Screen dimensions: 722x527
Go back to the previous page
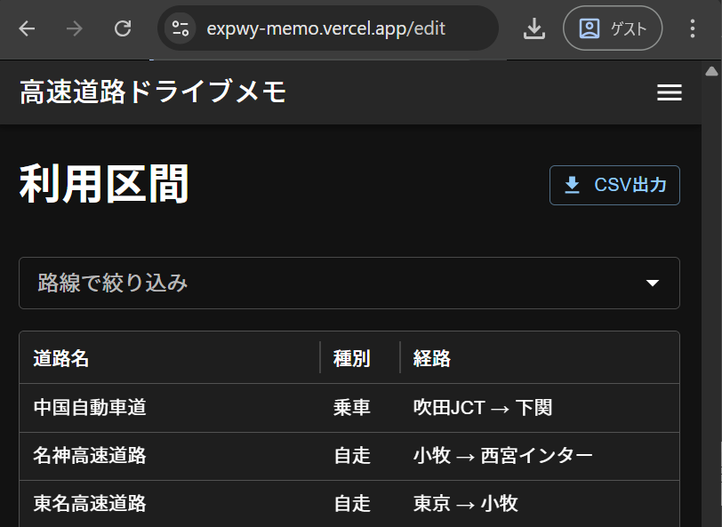click(x=28, y=28)
